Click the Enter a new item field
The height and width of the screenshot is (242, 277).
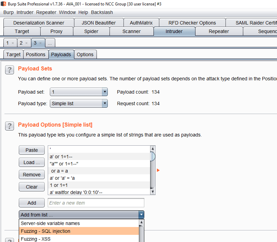tap(96, 203)
